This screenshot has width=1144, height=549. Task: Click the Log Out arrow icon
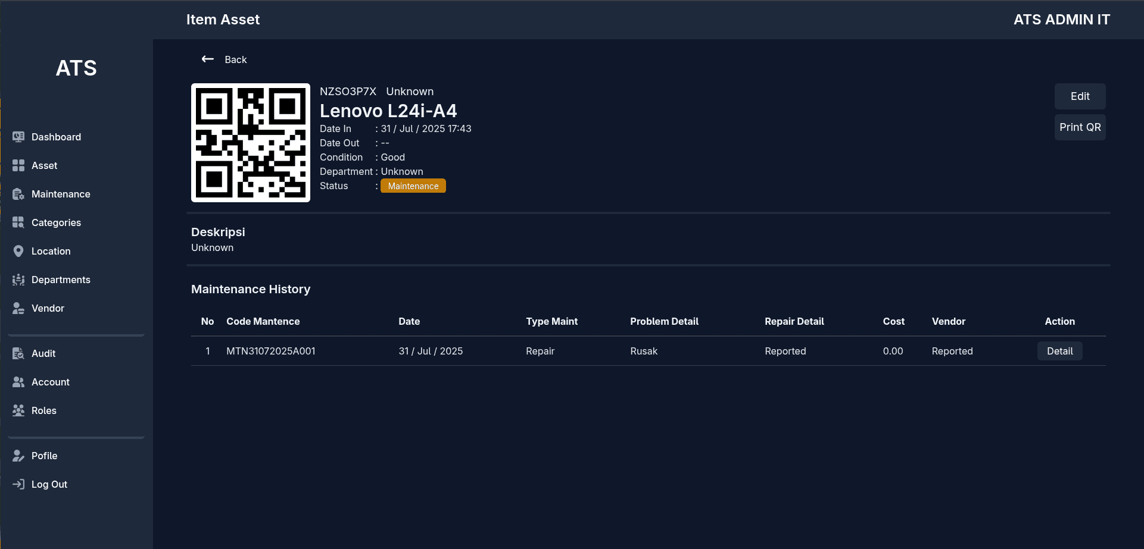pos(18,484)
